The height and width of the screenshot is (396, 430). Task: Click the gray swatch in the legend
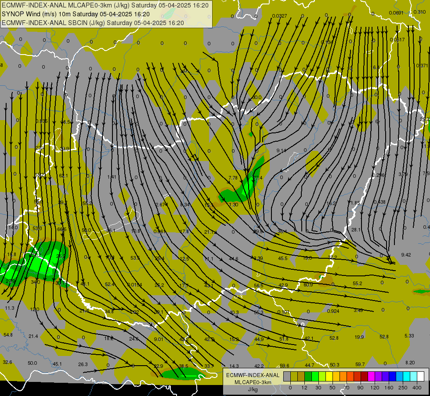pyautogui.click(x=287, y=376)
